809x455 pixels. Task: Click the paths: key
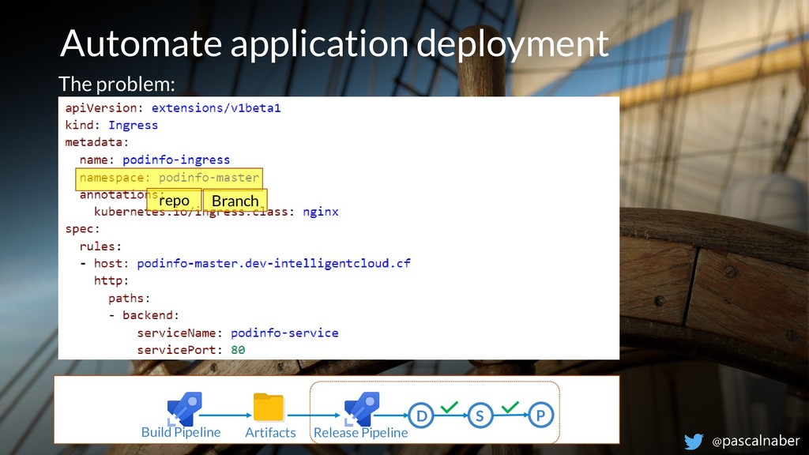(130, 298)
